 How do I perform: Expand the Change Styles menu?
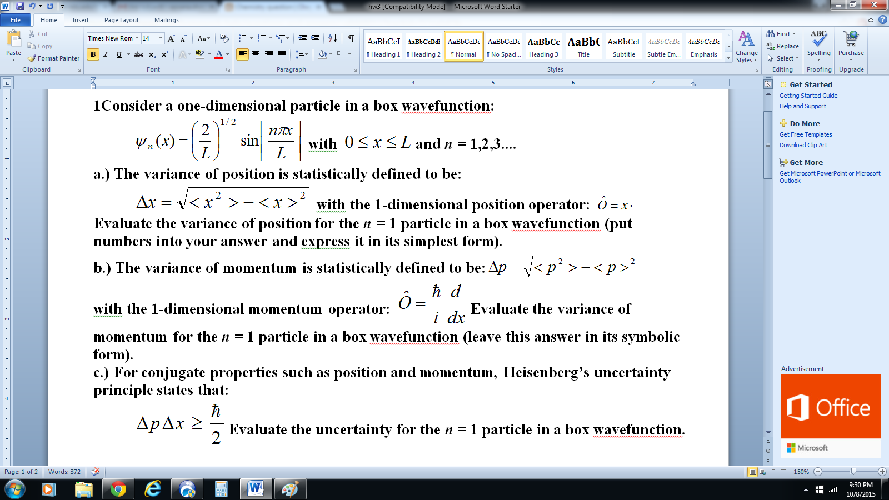pyautogui.click(x=746, y=47)
